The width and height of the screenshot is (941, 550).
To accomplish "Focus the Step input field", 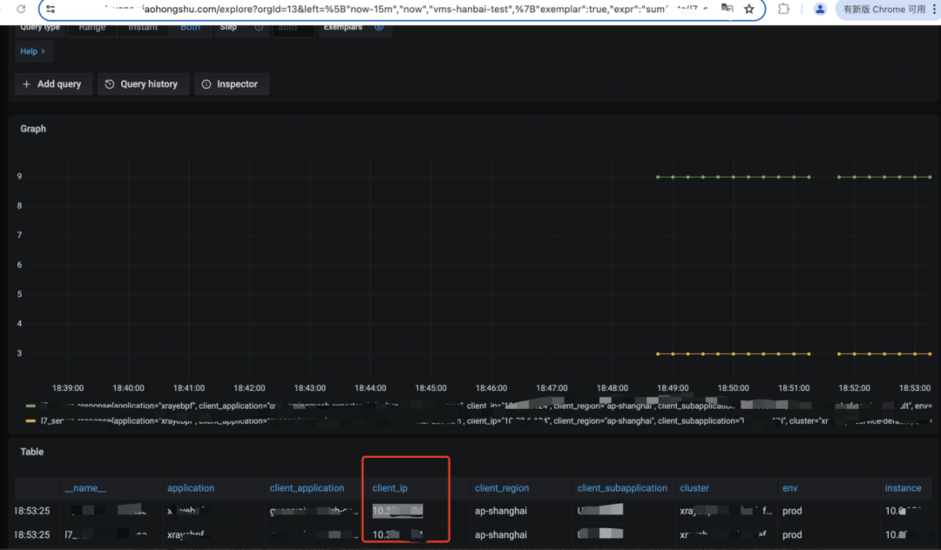I will [x=294, y=28].
